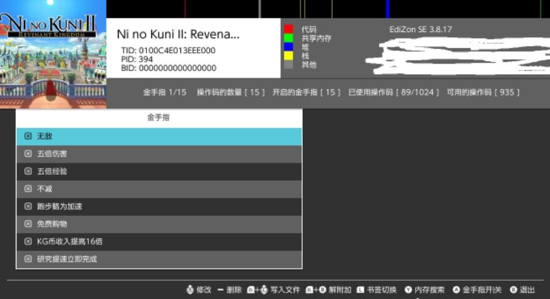
Task: Select the 五倍伤害 row label text
Action: [x=52, y=154]
